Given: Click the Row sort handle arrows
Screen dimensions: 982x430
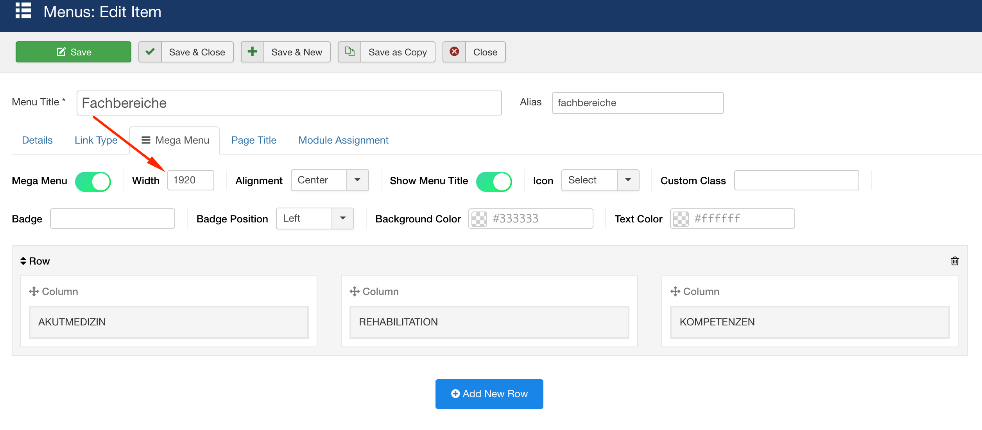Looking at the screenshot, I should (x=23, y=261).
